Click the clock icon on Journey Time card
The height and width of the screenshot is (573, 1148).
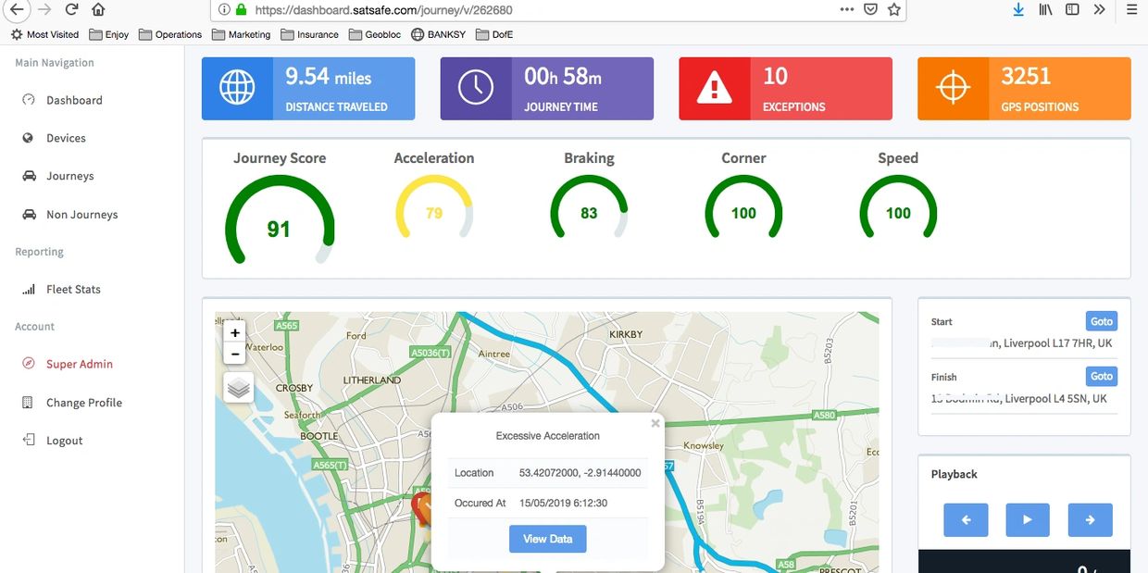point(476,88)
